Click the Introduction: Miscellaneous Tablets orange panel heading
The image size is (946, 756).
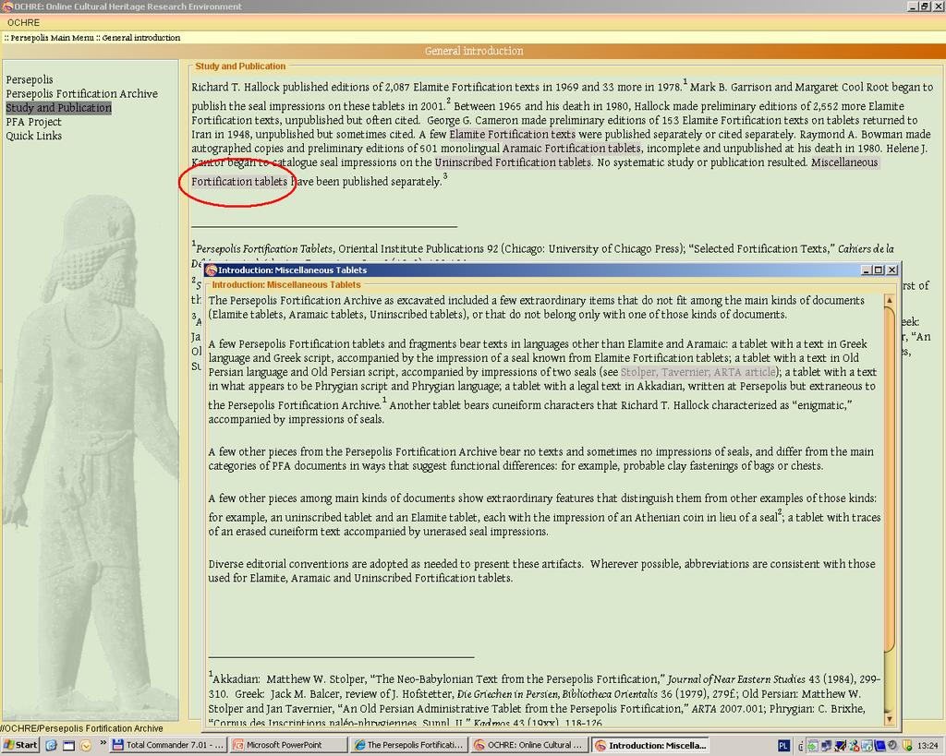click(x=286, y=284)
